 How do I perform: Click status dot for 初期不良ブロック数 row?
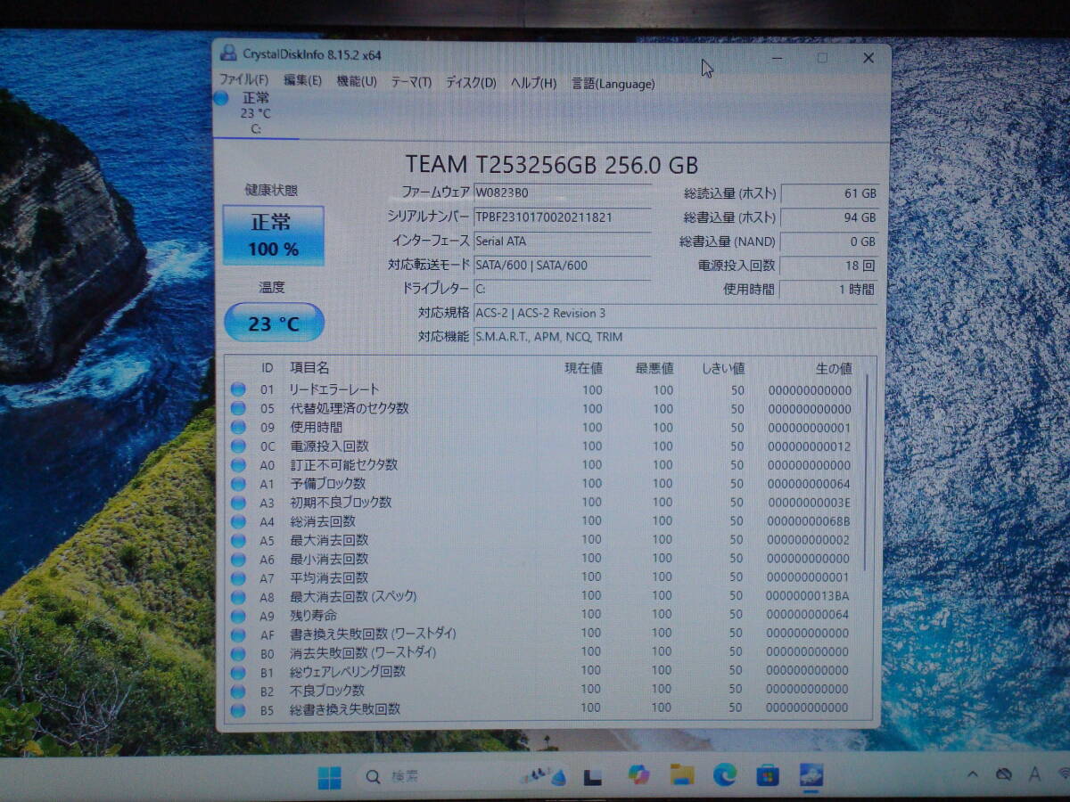[238, 503]
